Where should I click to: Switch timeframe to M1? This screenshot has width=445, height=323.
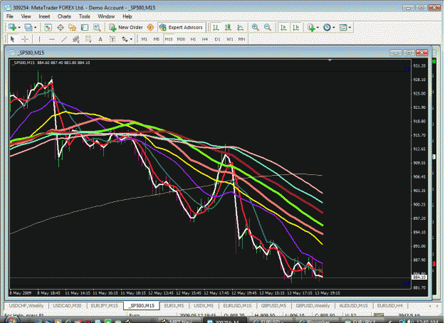pos(144,39)
